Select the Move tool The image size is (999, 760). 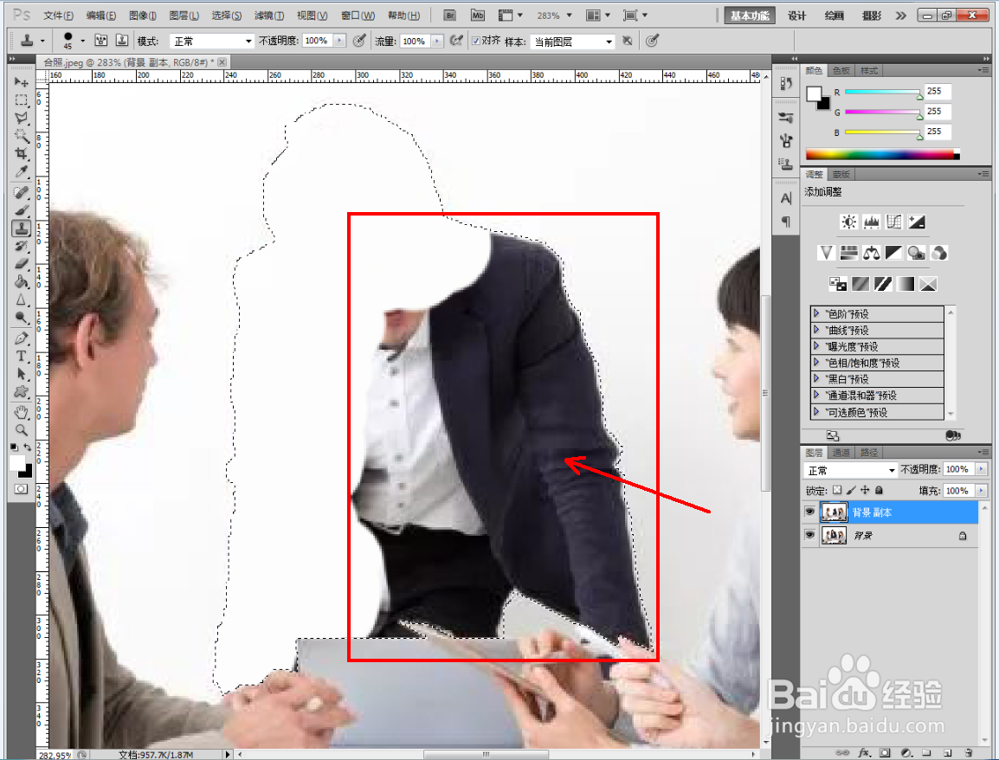(x=21, y=82)
